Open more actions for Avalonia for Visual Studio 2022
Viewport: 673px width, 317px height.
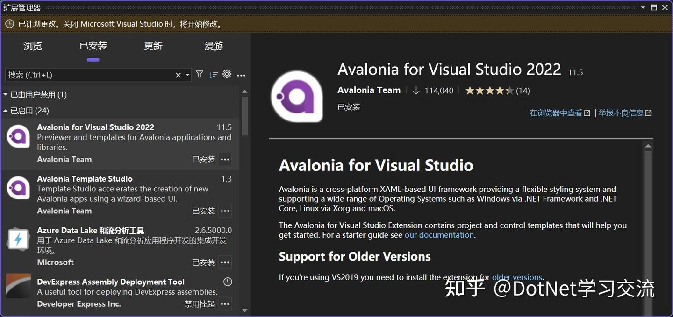coord(225,159)
